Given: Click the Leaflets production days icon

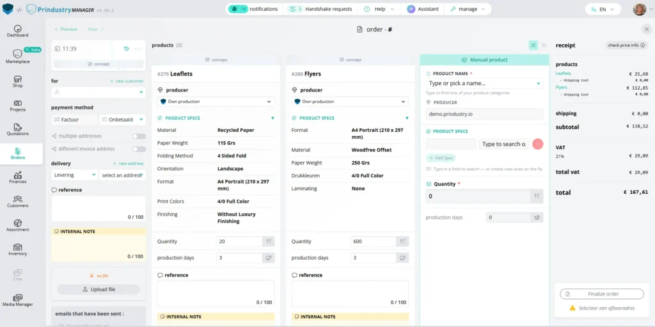Looking at the screenshot, I should pyautogui.click(x=269, y=258).
